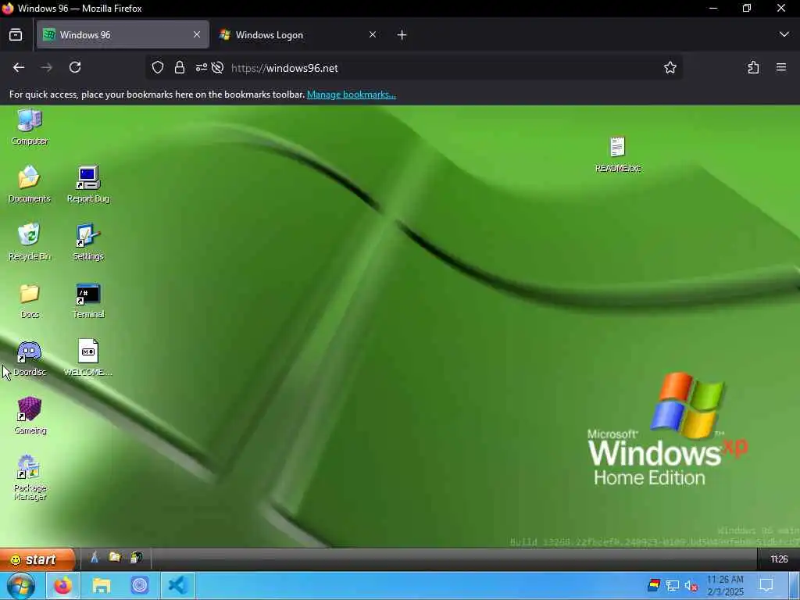Click the tracking protection shield icon
The height and width of the screenshot is (600, 800).
(158, 67)
